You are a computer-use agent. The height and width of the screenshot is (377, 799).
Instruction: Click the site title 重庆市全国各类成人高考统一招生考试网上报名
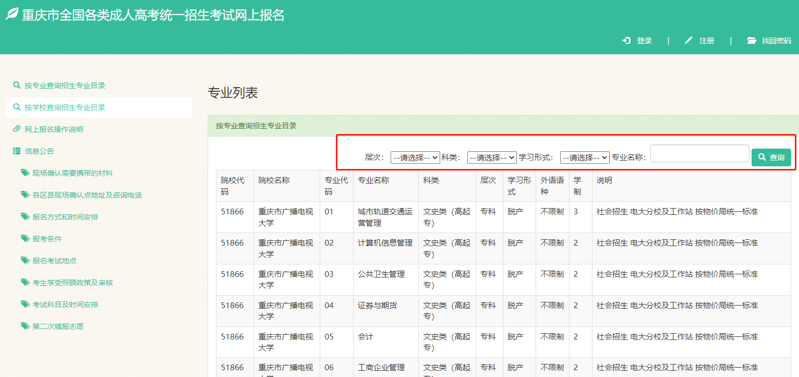click(153, 15)
